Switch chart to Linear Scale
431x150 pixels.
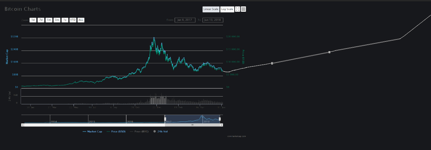(211, 9)
